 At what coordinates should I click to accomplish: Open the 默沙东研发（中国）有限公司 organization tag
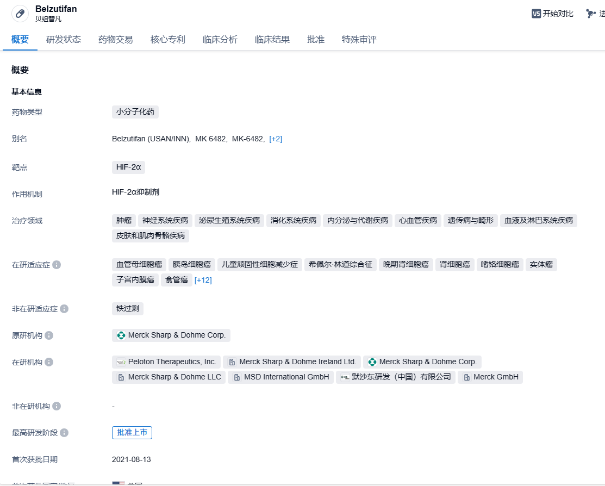(396, 377)
